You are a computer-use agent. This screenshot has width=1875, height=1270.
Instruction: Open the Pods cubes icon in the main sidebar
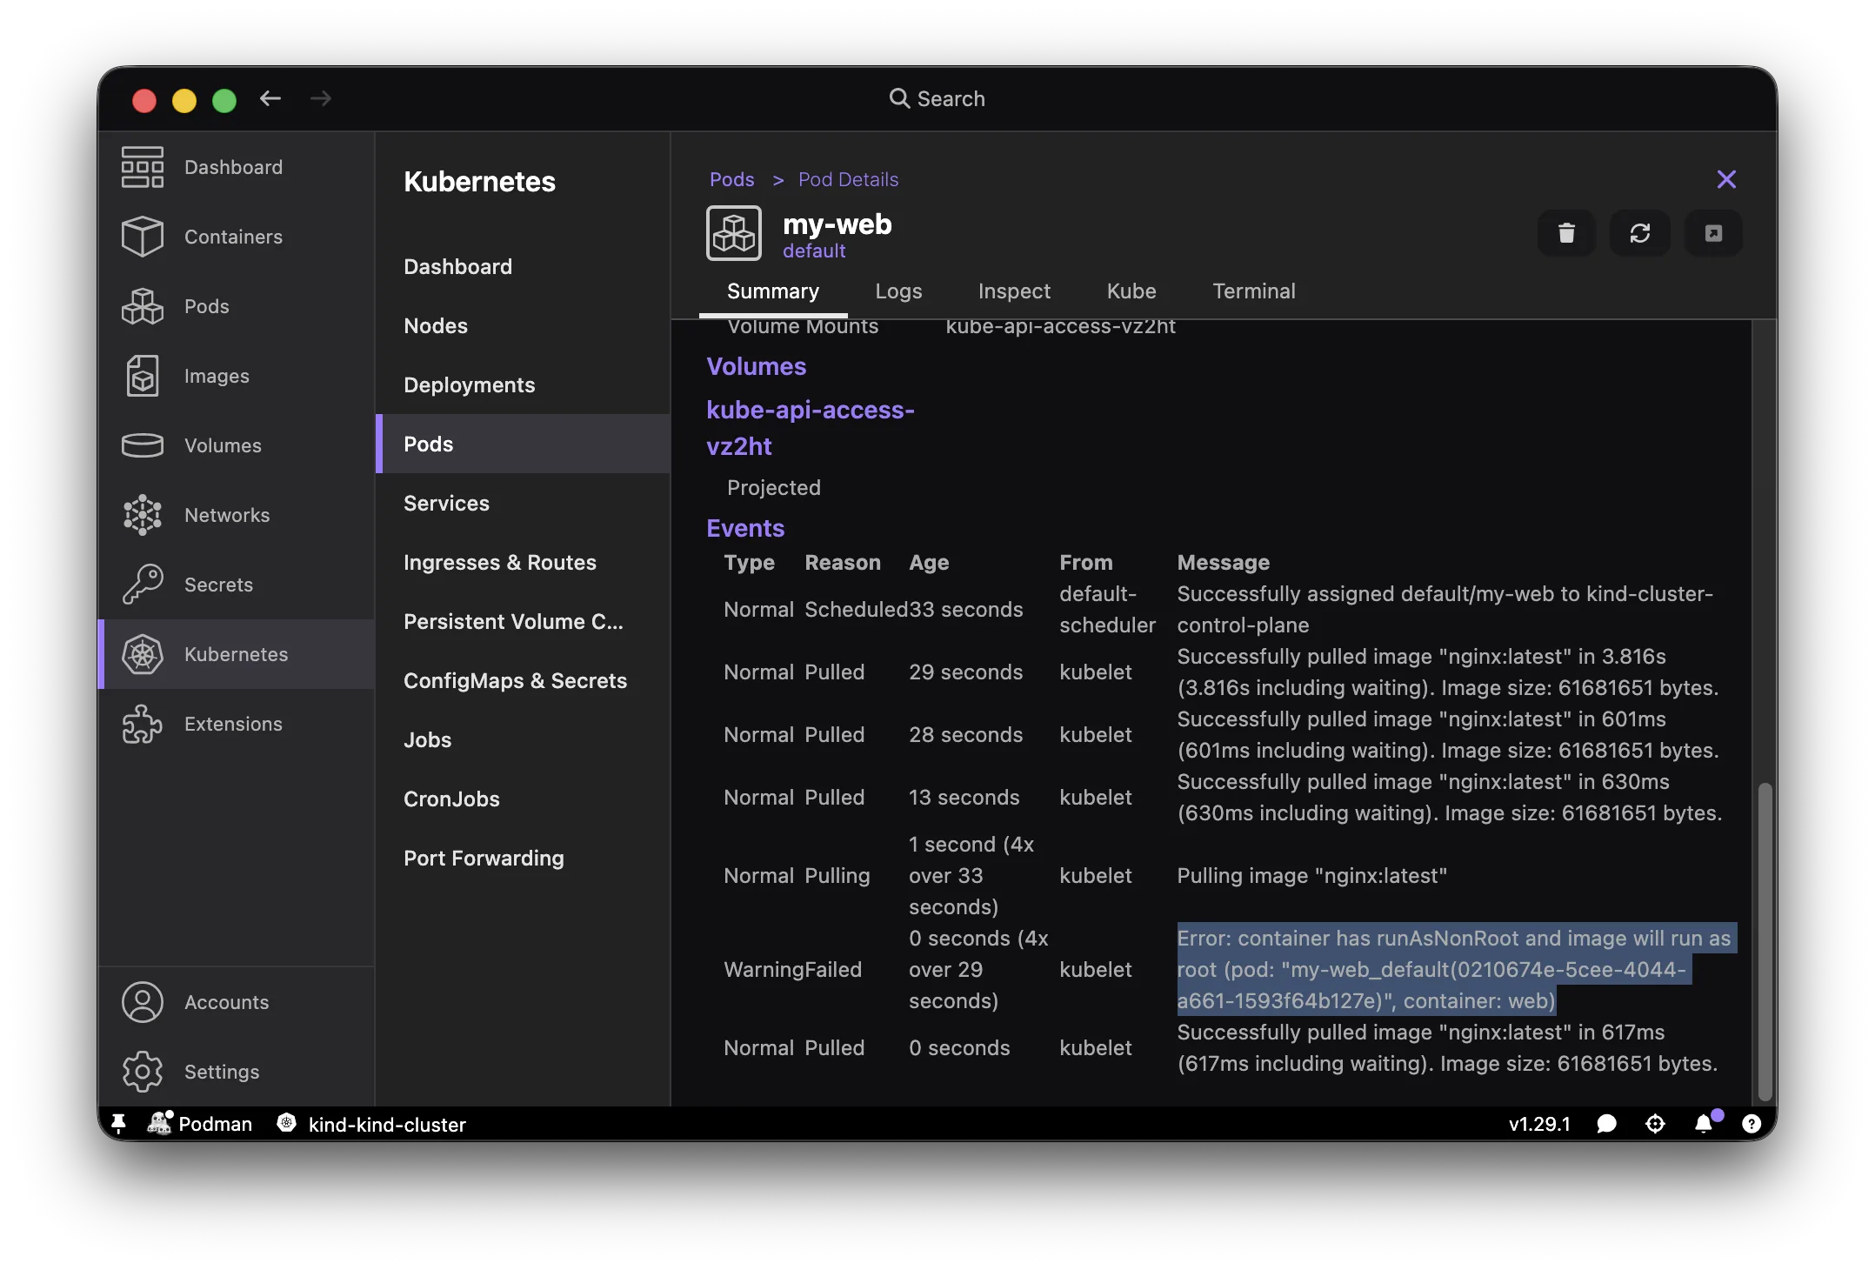[x=143, y=306]
